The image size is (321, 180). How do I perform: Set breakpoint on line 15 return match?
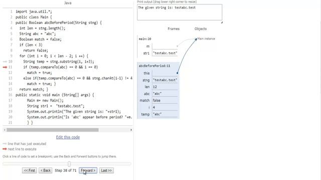pos(34,89)
